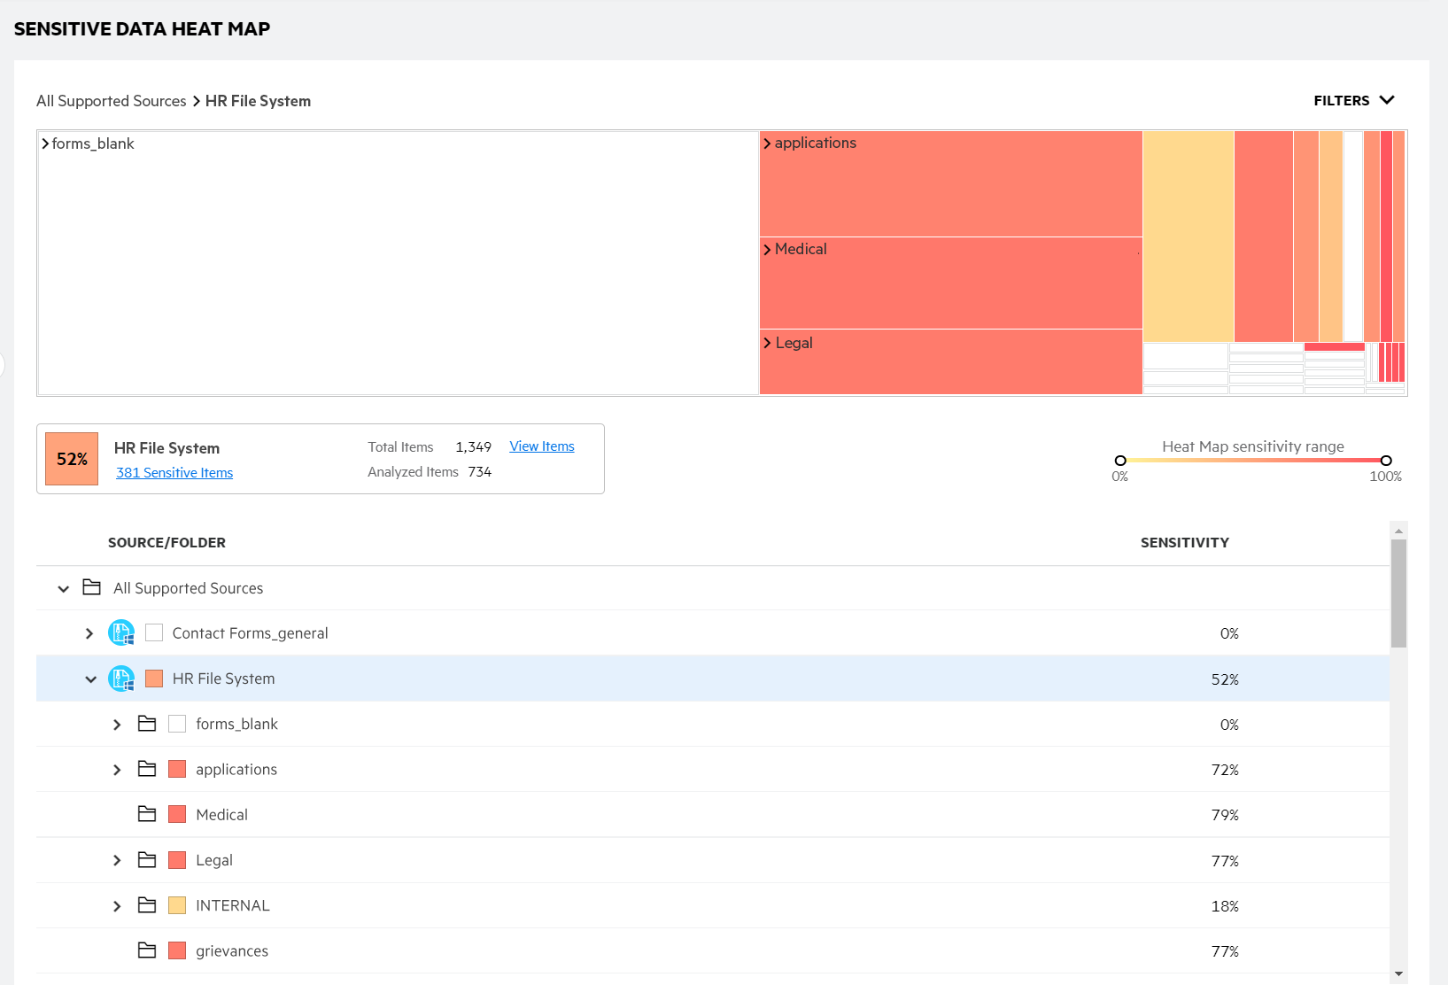The height and width of the screenshot is (985, 1448).
Task: Expand the applications folder in the list
Action: [117, 770]
